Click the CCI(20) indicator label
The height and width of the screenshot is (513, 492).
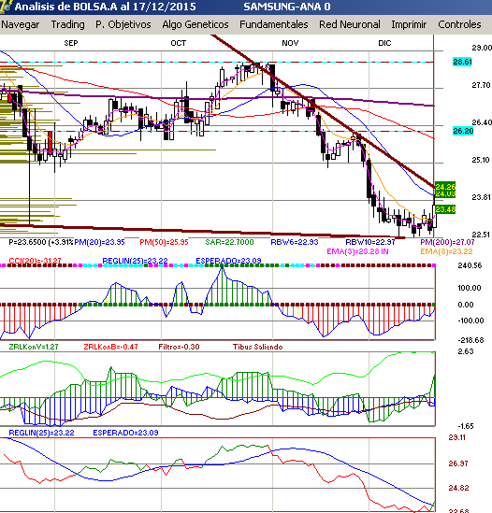pos(35,261)
